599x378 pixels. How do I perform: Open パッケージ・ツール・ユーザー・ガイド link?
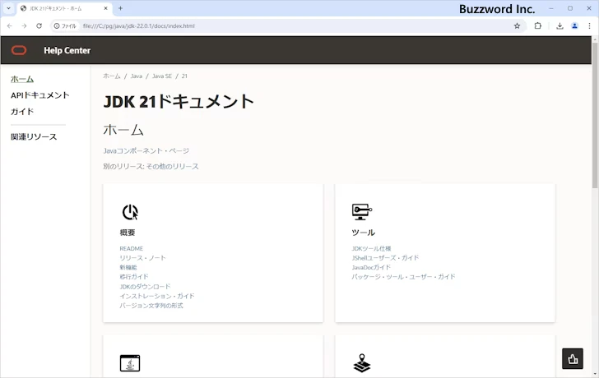(403, 277)
